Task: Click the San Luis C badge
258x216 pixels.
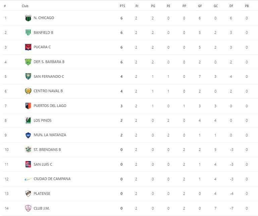Action: tap(28, 164)
